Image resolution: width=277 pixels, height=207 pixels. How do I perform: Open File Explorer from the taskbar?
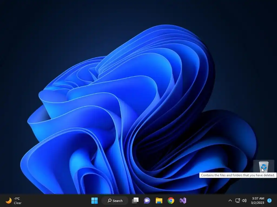(x=159, y=201)
